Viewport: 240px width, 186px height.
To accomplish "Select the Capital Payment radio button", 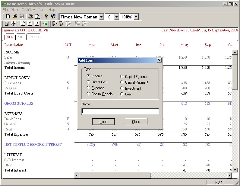I will tap(122, 82).
